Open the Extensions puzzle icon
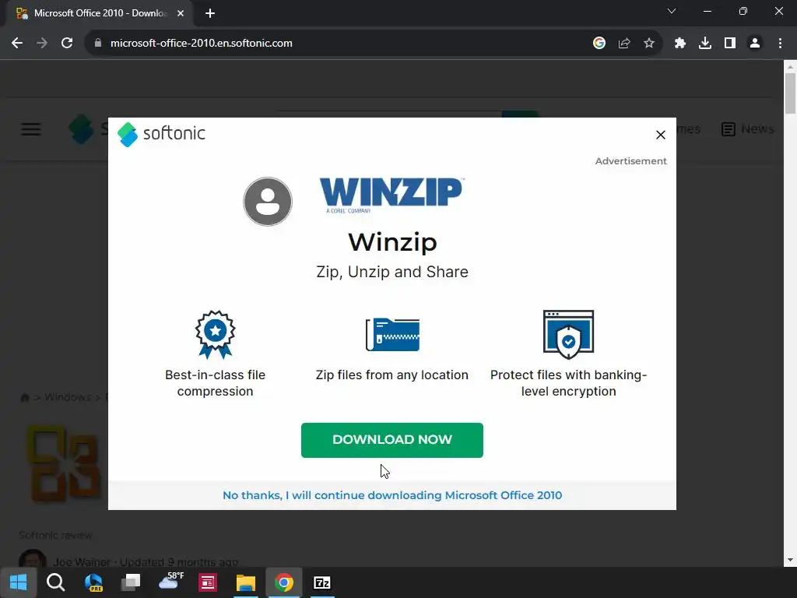 (x=680, y=44)
